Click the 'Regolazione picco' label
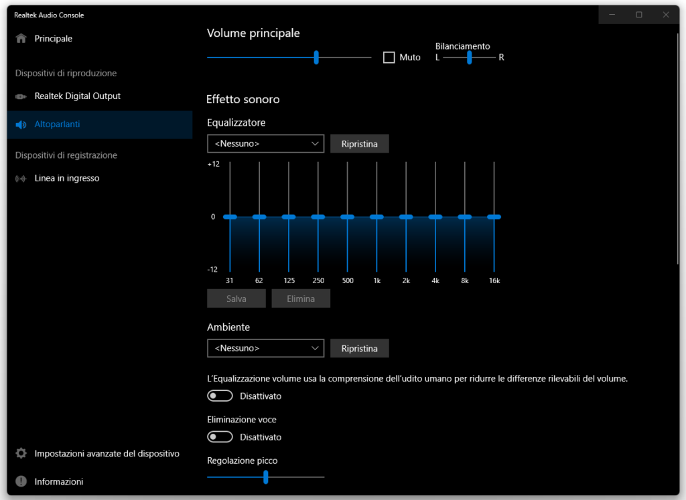Viewport: 686px width, 500px height. click(x=243, y=461)
